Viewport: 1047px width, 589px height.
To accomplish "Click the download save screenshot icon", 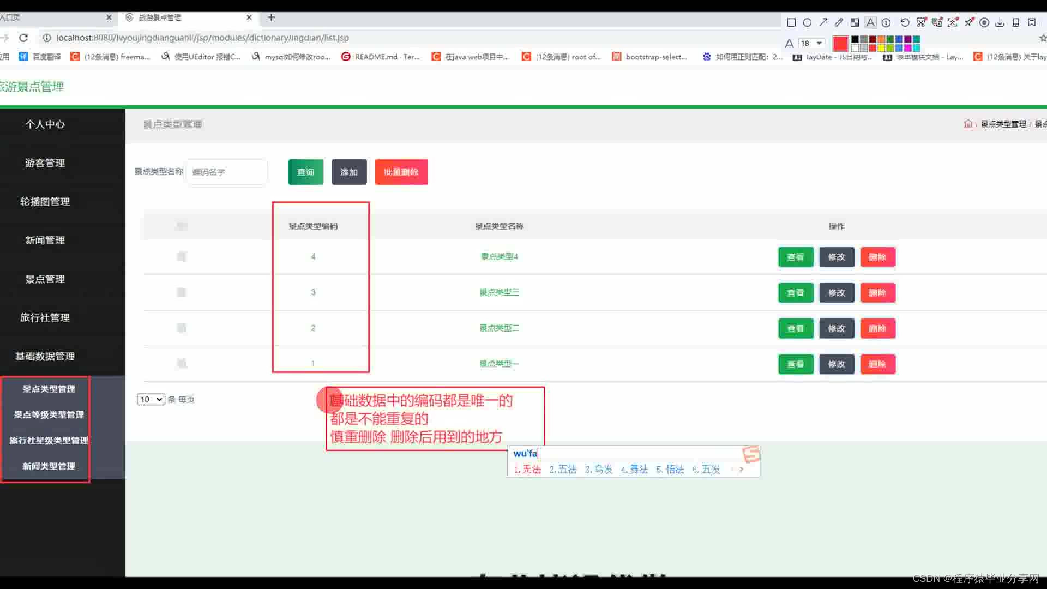I will (x=1000, y=22).
